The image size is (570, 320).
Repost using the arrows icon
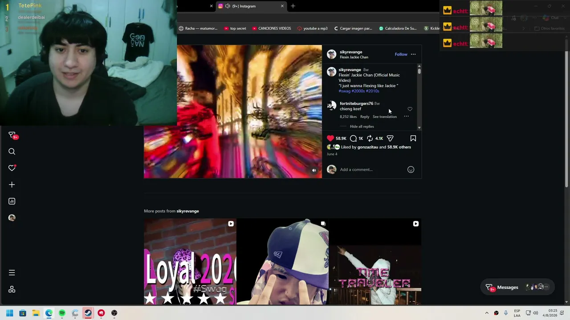(370, 138)
